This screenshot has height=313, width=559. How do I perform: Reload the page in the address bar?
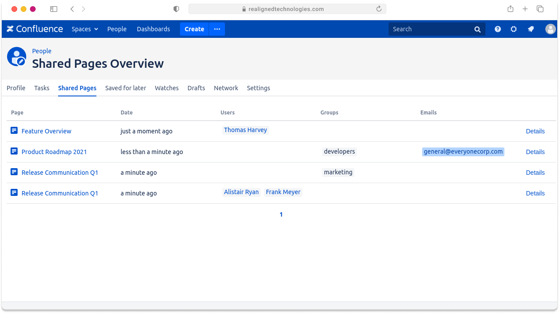point(379,9)
